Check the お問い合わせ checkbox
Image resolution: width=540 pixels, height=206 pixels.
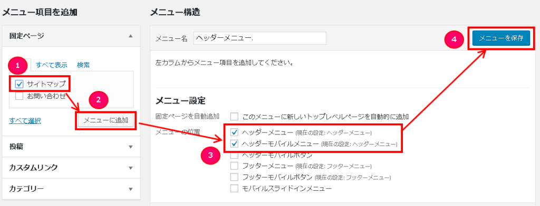(20, 96)
